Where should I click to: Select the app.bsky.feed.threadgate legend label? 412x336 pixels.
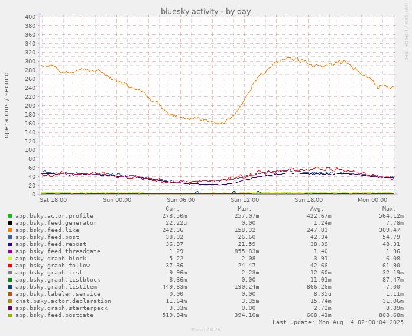(x=58, y=251)
